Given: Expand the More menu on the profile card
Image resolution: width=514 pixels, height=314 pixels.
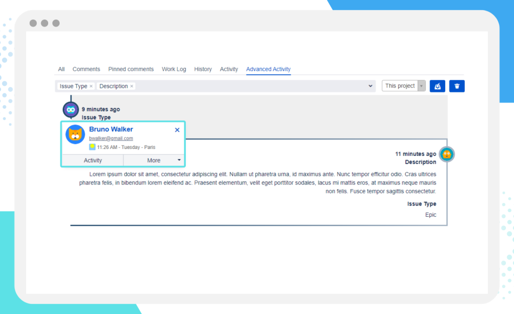Looking at the screenshot, I should click(179, 160).
